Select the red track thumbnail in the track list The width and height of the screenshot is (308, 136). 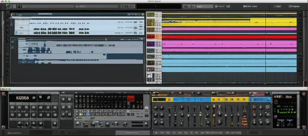151,37
